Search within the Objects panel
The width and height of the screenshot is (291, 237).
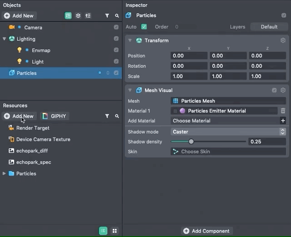click(x=117, y=16)
